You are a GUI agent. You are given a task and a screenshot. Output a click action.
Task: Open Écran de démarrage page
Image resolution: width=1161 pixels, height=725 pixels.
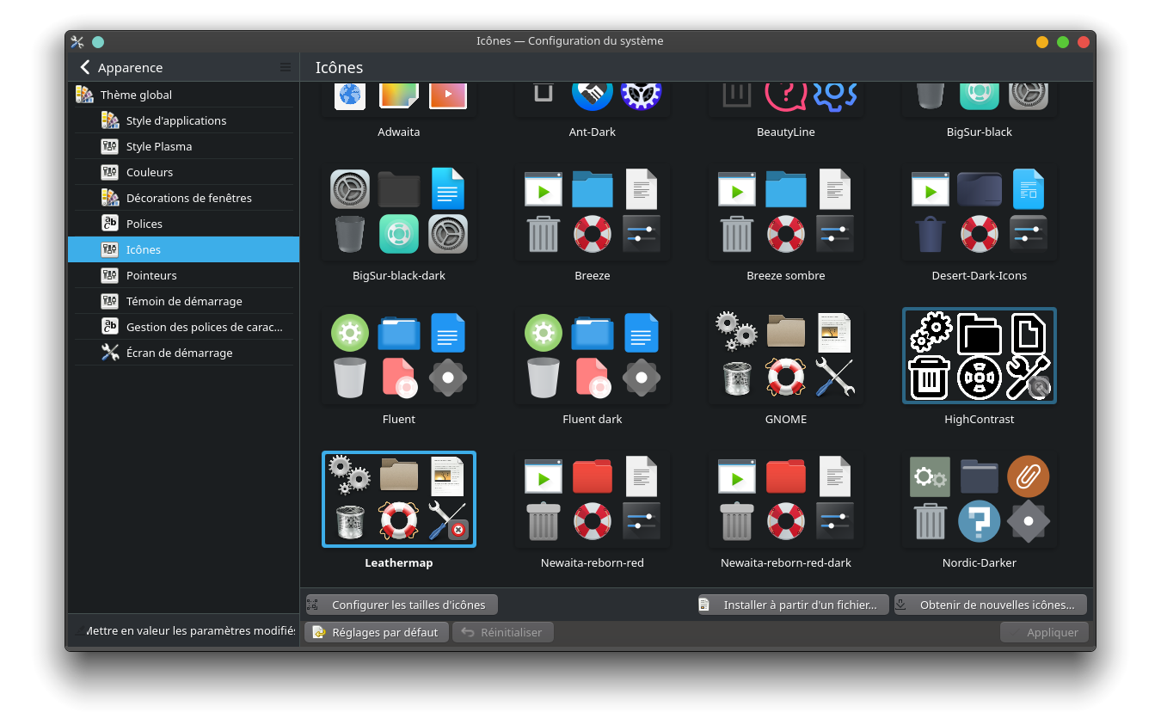coord(184,353)
